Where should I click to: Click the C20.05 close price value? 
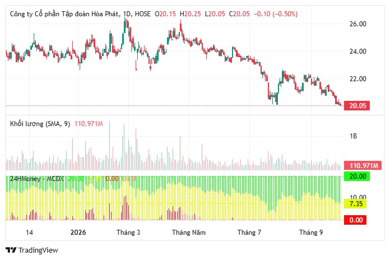[x=239, y=14]
